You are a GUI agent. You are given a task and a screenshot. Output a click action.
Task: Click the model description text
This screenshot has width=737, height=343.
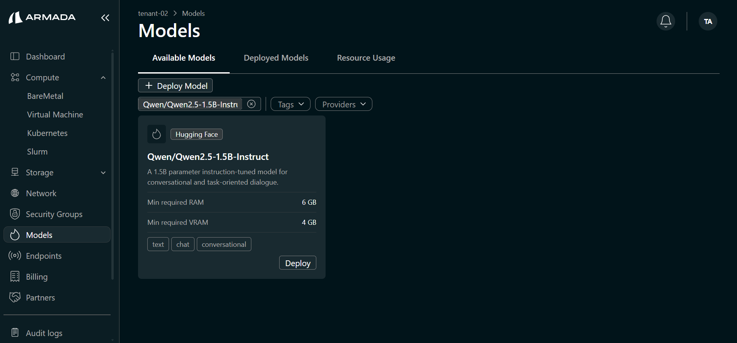point(217,177)
